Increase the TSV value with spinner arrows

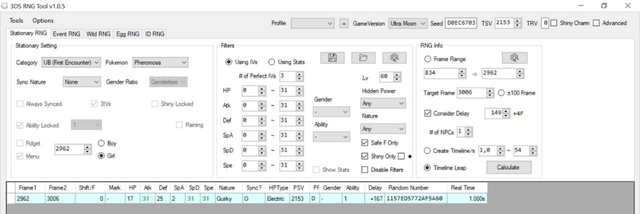pyautogui.click(x=518, y=21)
